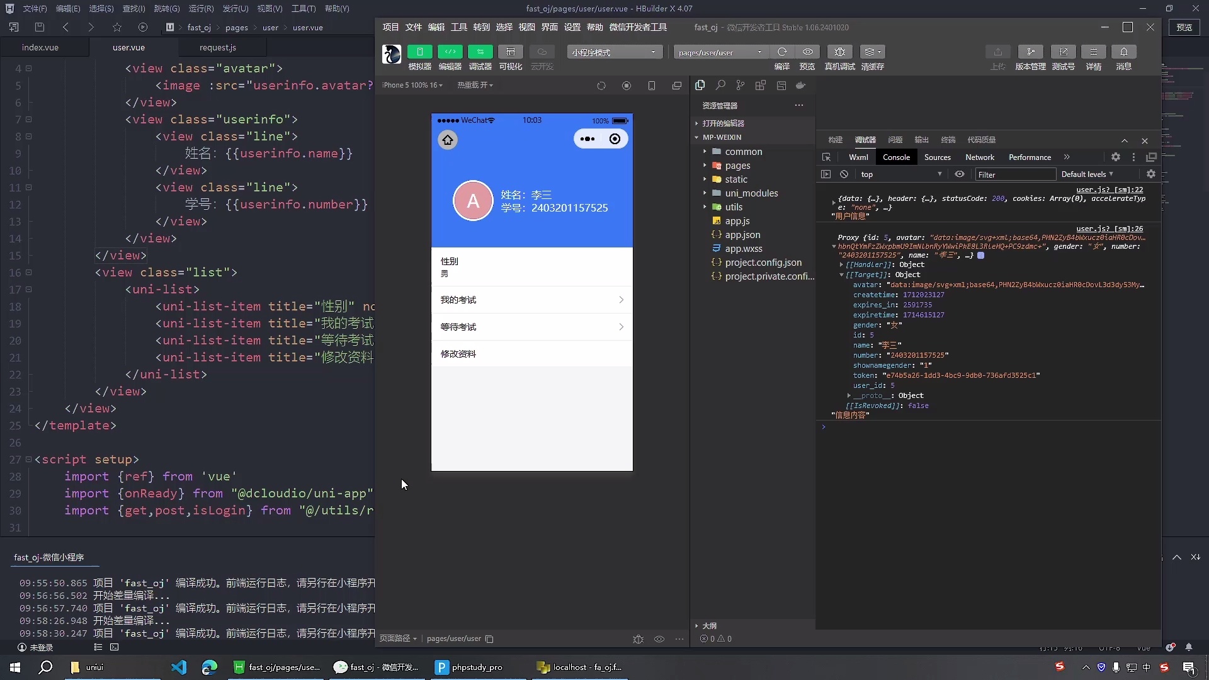Start real device debugging (真机调试)
The height and width of the screenshot is (680, 1209).
coord(840,52)
